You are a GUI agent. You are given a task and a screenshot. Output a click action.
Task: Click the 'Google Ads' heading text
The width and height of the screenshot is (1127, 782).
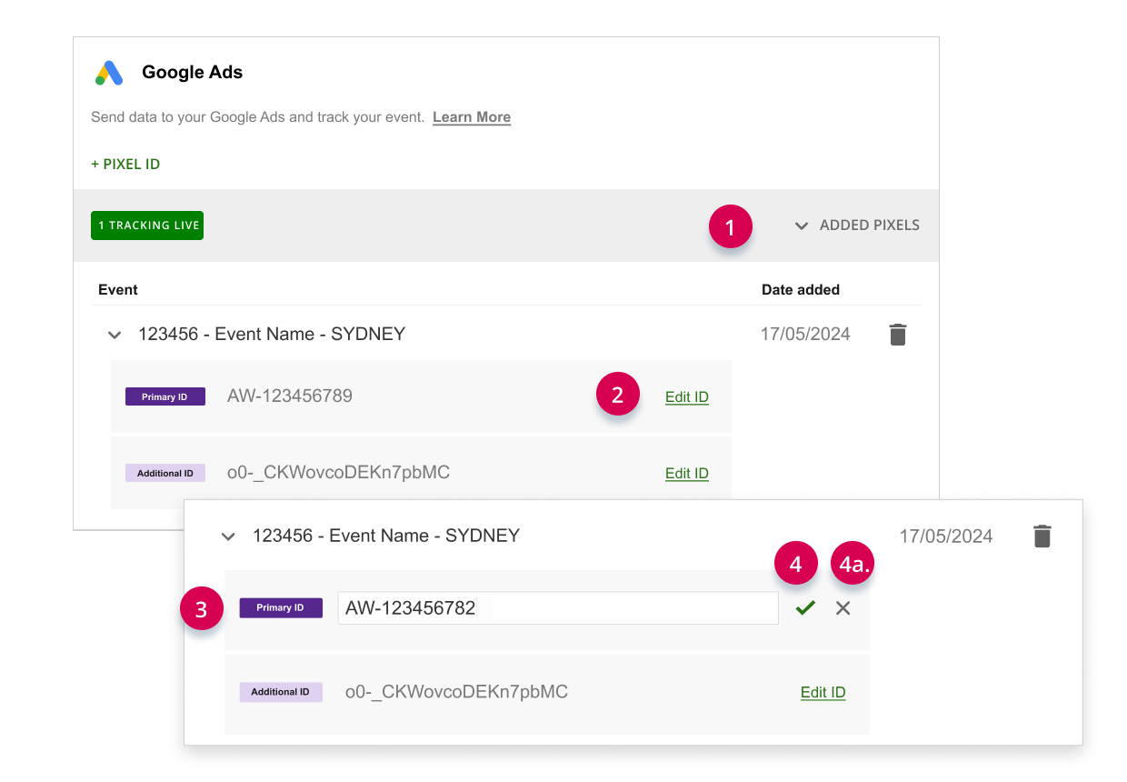click(x=193, y=73)
